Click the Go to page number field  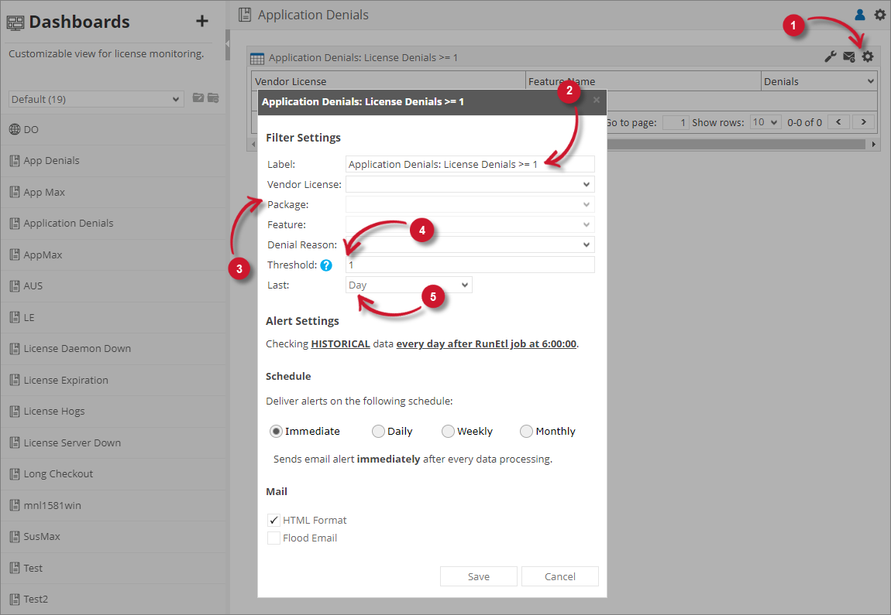pos(676,122)
